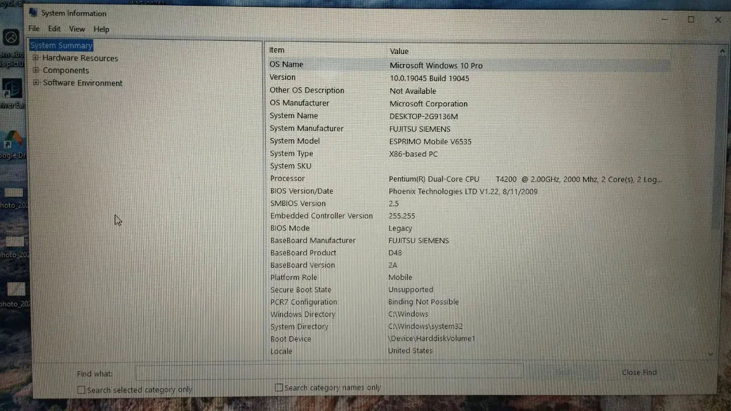Select the Components category
Screen dimensions: 731x411
(x=66, y=70)
